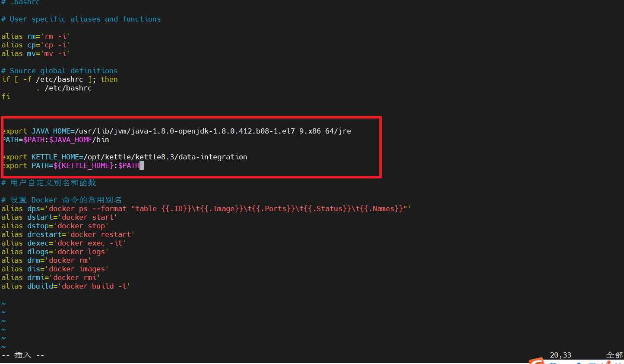This screenshot has width=624, height=364.
Task: Select the KETTLE_HOME export line
Action: point(124,157)
